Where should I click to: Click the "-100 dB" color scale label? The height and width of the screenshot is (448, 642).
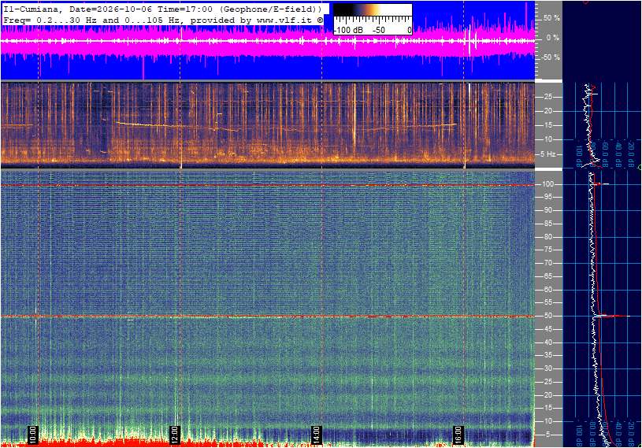click(x=349, y=30)
